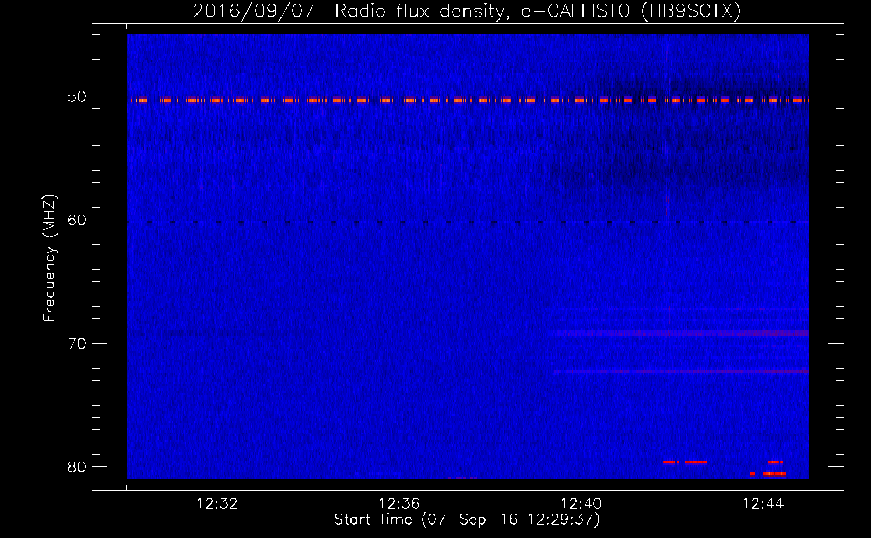Click the 70 frequency tick label

[77, 344]
